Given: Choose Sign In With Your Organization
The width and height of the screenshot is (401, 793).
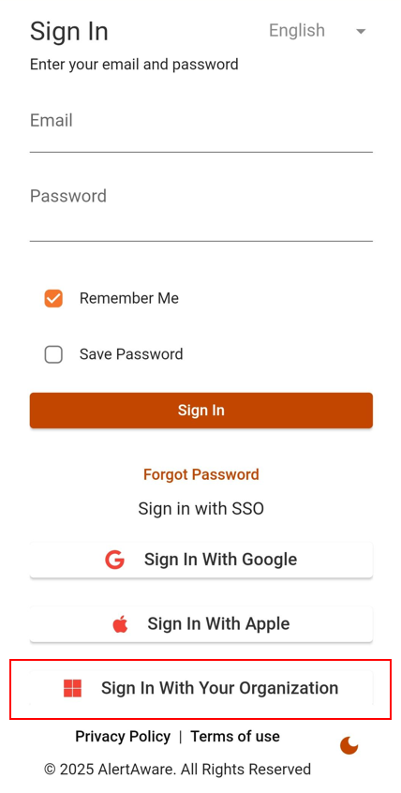Looking at the screenshot, I should click(201, 688).
